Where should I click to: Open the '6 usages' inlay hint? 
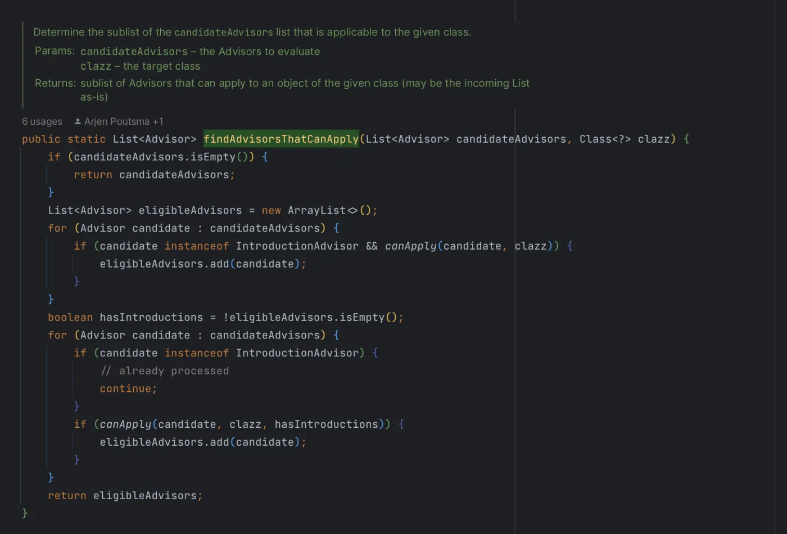tap(42, 121)
